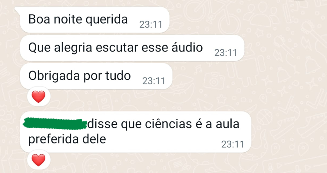
Task: Click the basketball doodle in the chat wallpaper
Action: pyautogui.click(x=264, y=117)
